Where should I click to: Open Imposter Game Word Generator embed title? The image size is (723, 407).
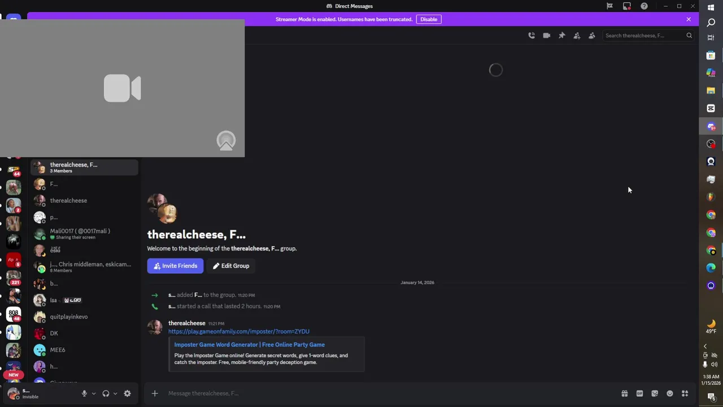pyautogui.click(x=249, y=345)
